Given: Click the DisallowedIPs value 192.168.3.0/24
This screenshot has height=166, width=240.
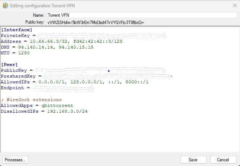Looking at the screenshot, I should [x=67, y=111].
